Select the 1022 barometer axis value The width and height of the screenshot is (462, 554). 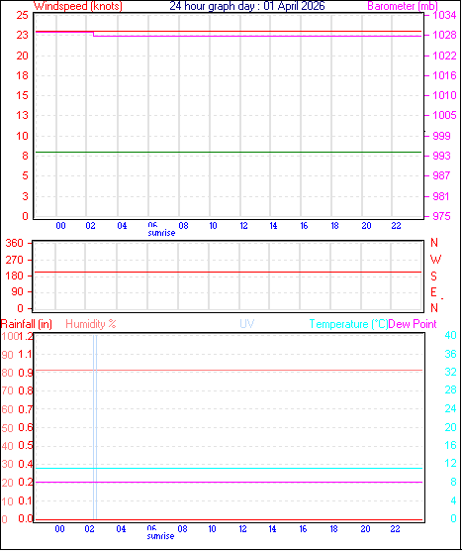pyautogui.click(x=444, y=55)
